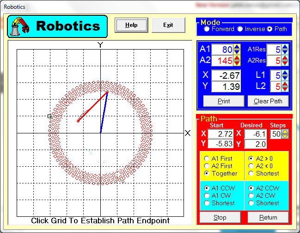Select A2 < 0 elbow configuration
This screenshot has width=300, height=233.
tap(251, 166)
